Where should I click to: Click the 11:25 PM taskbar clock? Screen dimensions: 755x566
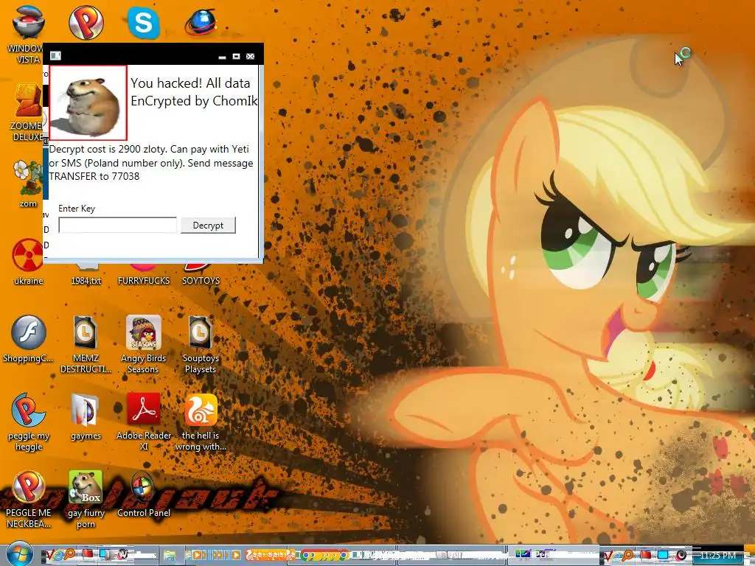point(717,556)
